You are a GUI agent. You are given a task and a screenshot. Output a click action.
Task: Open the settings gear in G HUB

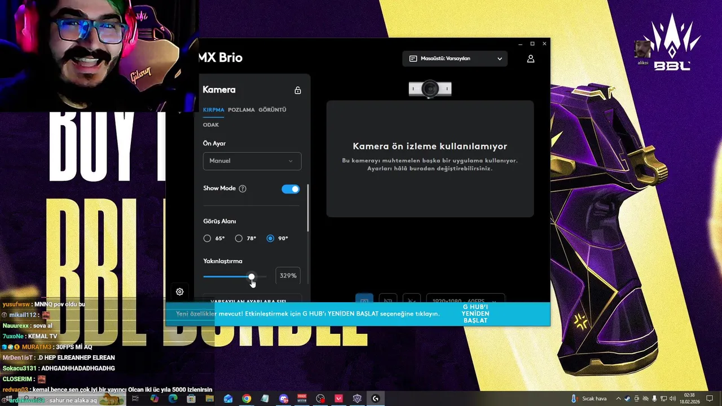point(179,292)
